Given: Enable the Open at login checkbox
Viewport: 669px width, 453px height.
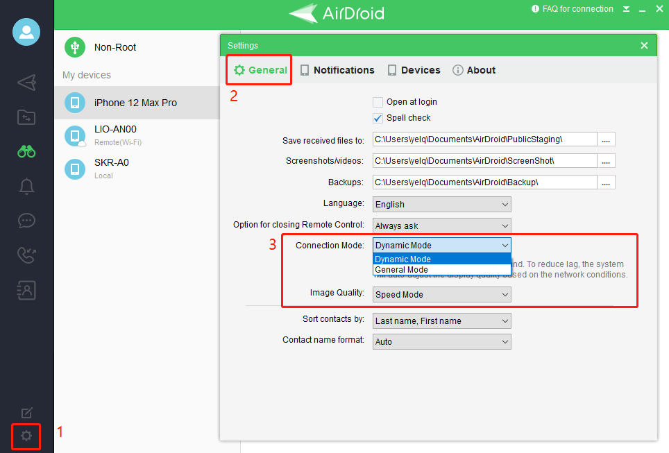Looking at the screenshot, I should tap(378, 102).
